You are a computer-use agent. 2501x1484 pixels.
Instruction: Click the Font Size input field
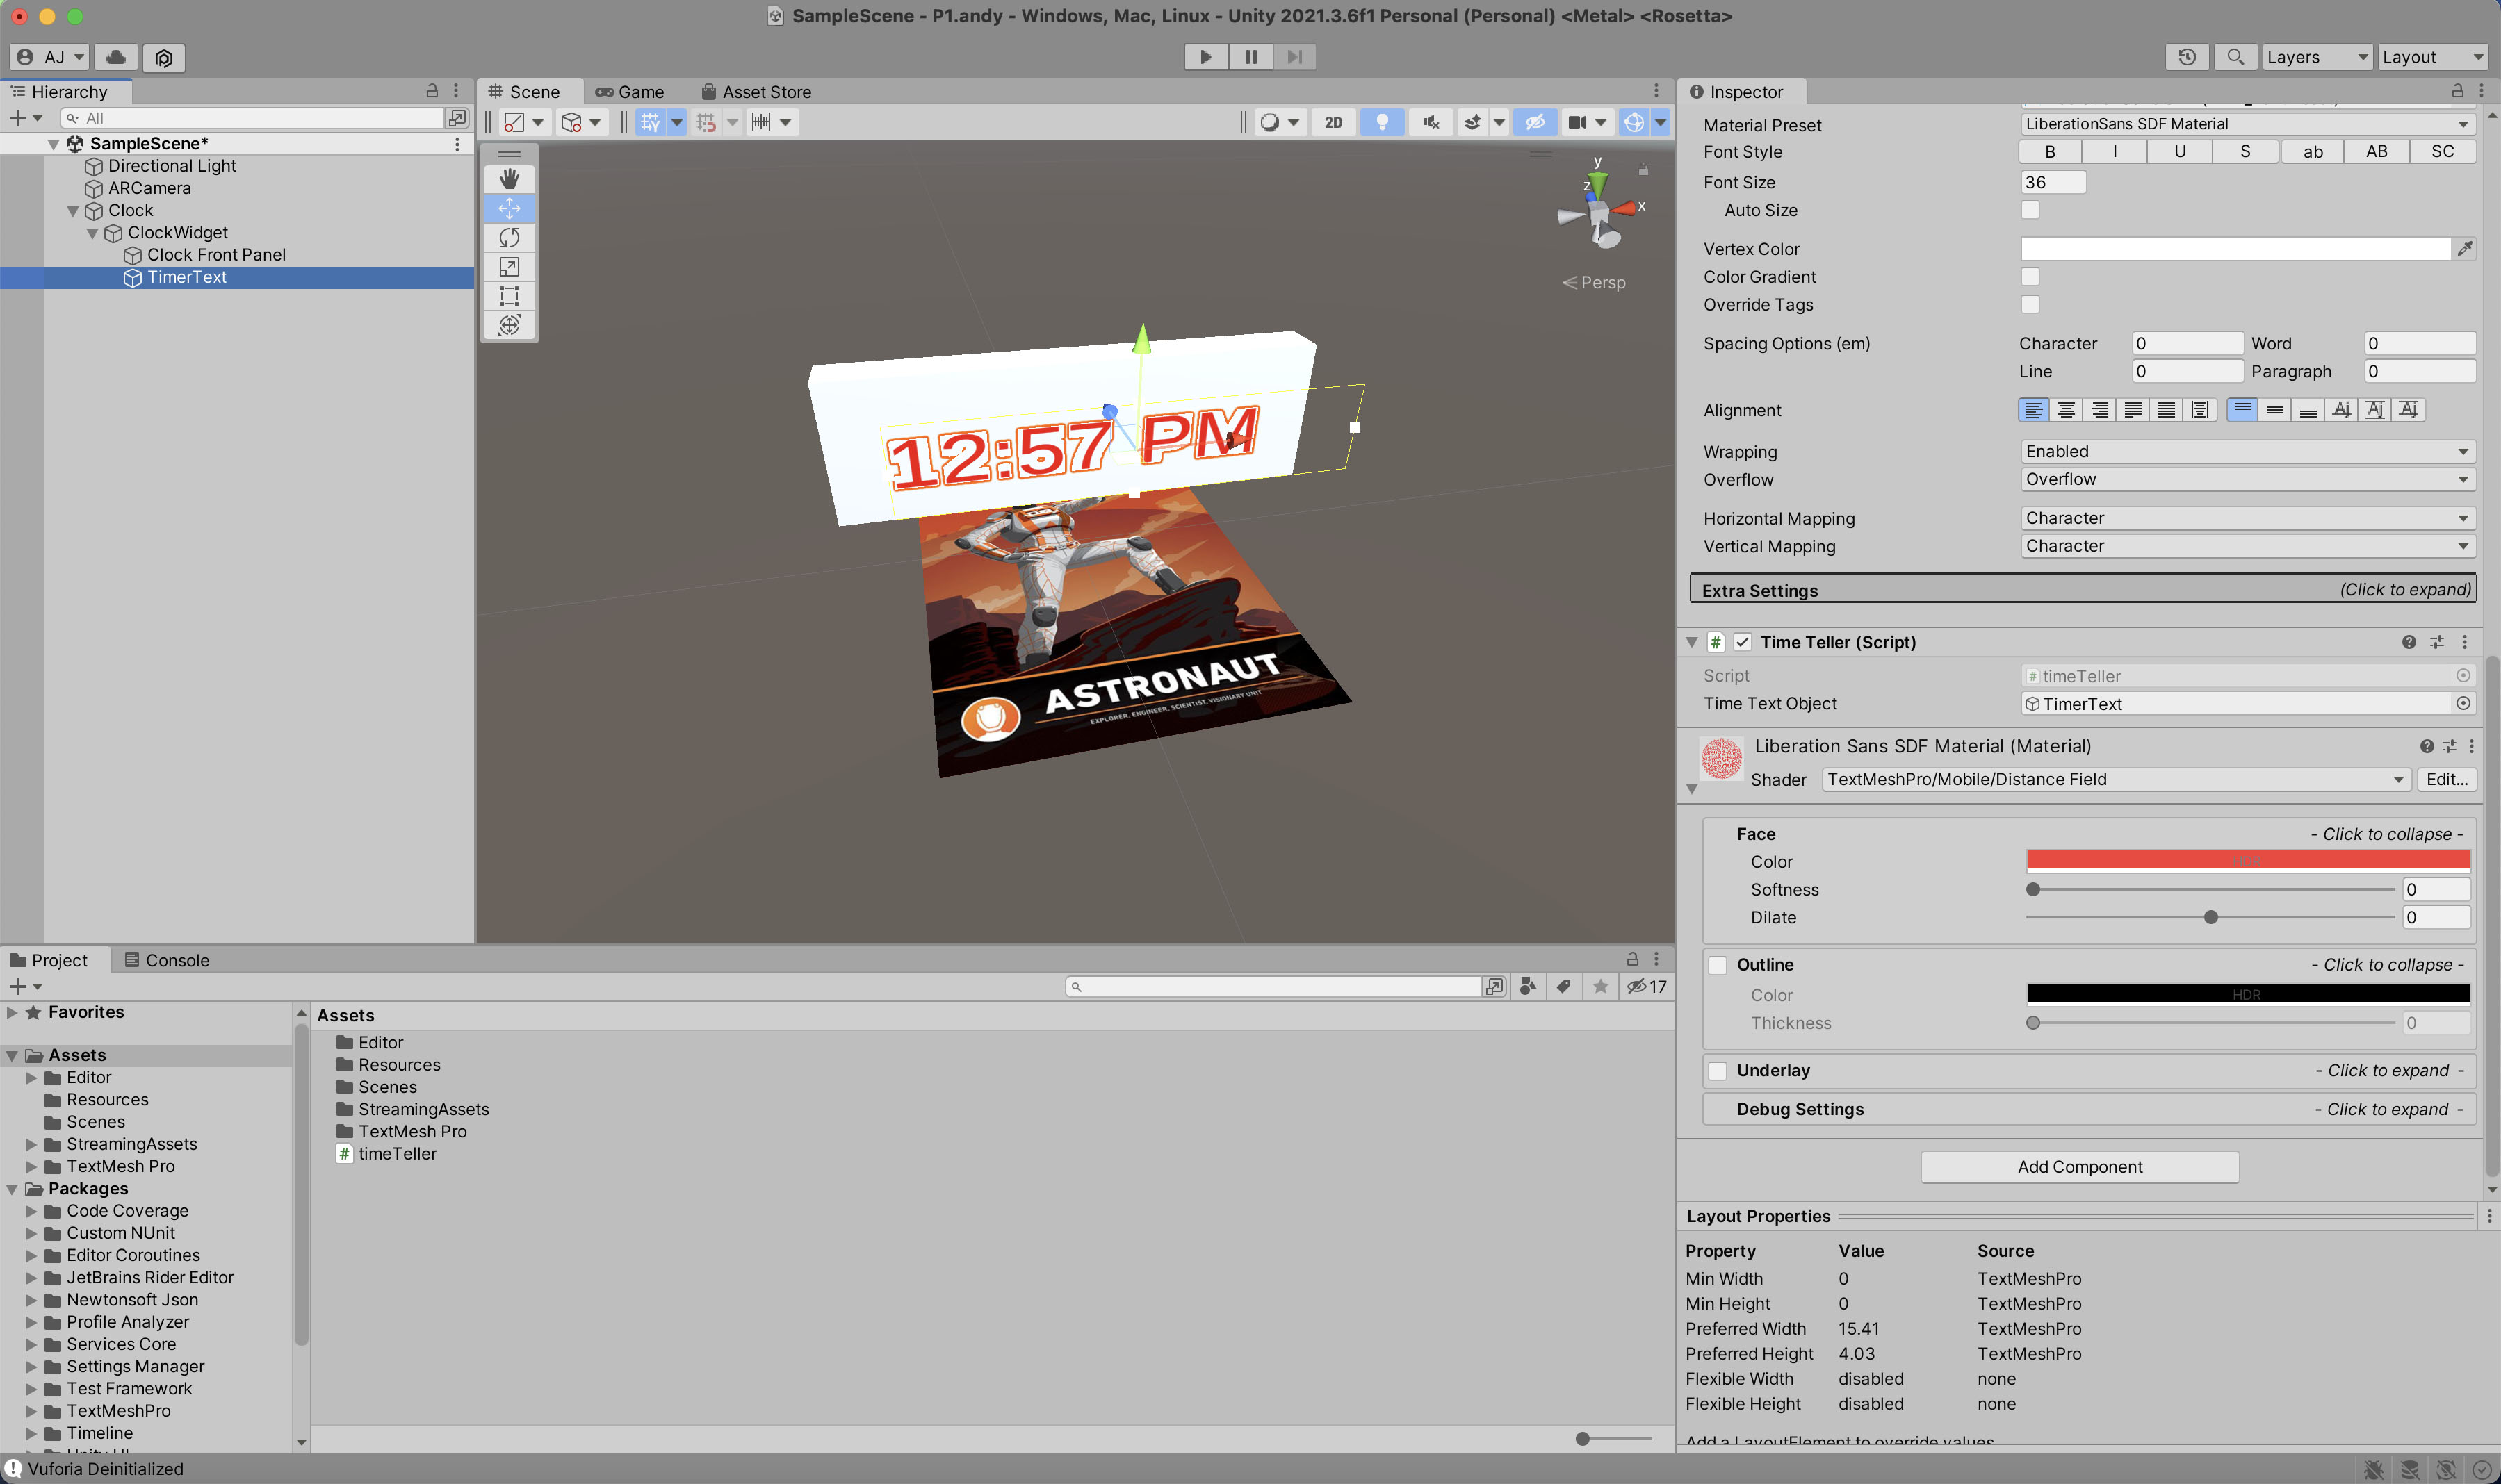click(x=2053, y=182)
